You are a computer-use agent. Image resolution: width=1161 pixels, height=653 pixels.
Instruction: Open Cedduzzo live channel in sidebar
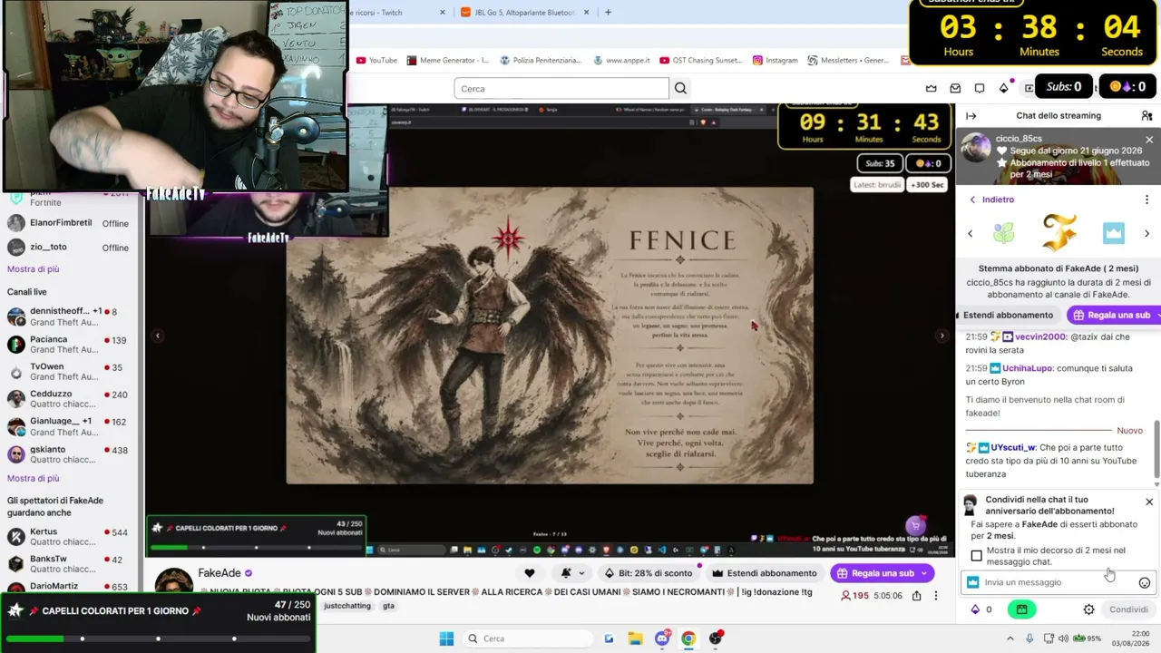(68, 400)
